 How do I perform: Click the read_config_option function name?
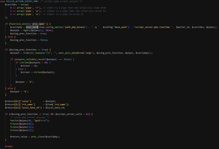click(x=51, y=27)
